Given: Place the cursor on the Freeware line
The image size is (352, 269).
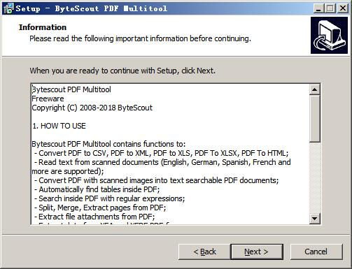Looking at the screenshot, I should (x=48, y=99).
